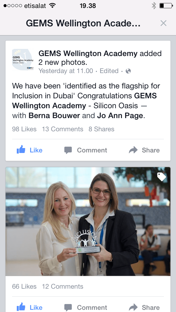Tap the globe public-audience icon
Image resolution: width=176 pixels, height=312 pixels.
tap(128, 71)
